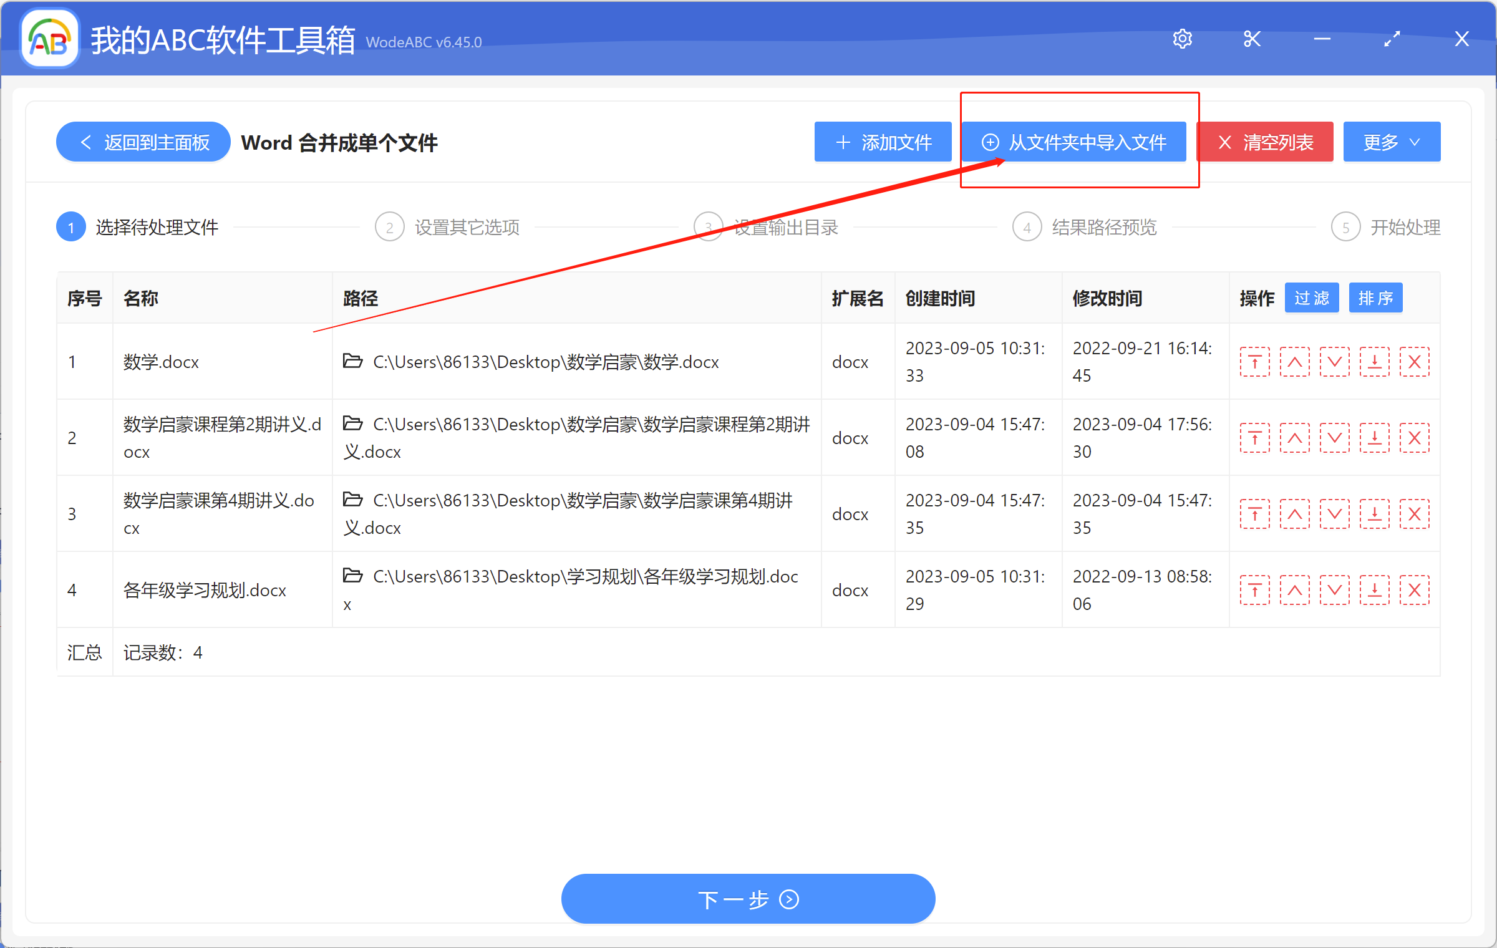The image size is (1497, 948).
Task: Proceed by clicking 下一步
Action: pyautogui.click(x=747, y=899)
